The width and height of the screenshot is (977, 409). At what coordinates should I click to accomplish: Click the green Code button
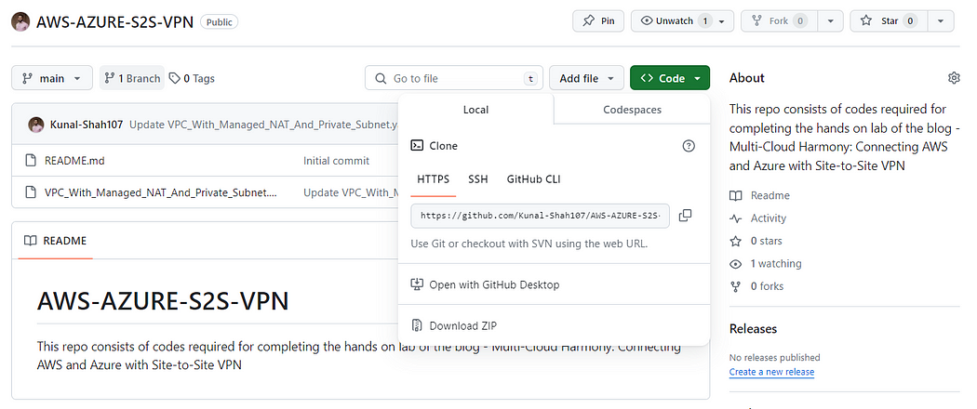tap(670, 78)
